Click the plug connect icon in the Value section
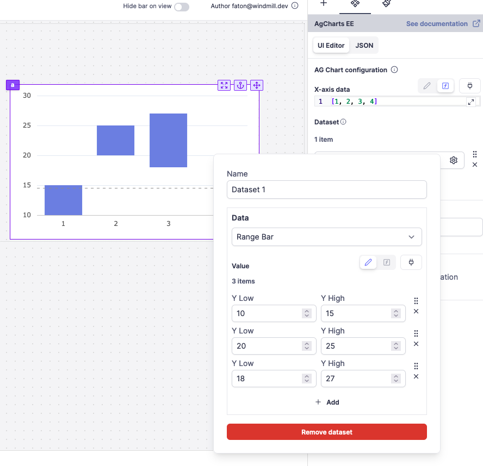 coord(411,262)
